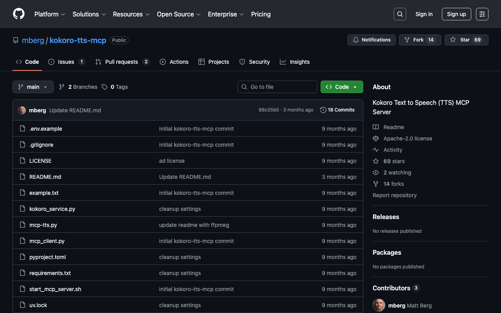Click the 18 Commits history link

tap(337, 110)
